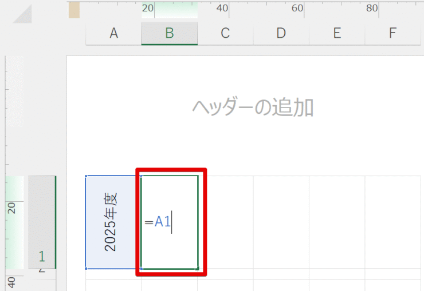The width and height of the screenshot is (424, 291).
Task: Select column F header
Action: (x=392, y=33)
